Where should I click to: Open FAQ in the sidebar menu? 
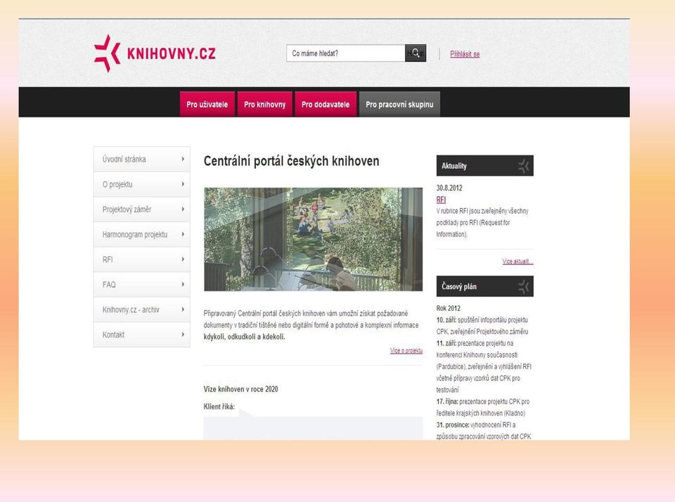tap(141, 284)
